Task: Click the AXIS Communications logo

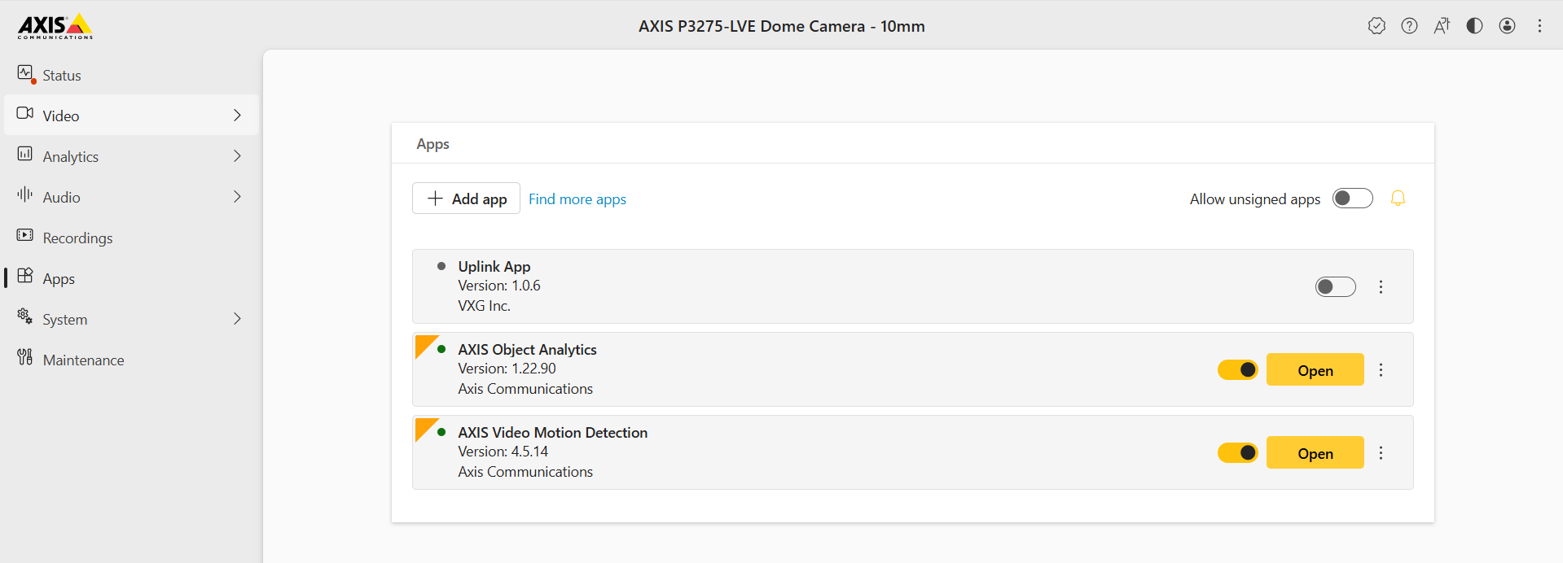Action: click(x=55, y=26)
